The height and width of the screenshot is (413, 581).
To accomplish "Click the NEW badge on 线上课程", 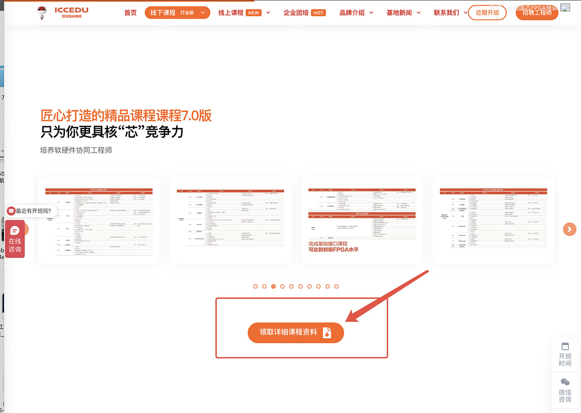I will click(253, 13).
